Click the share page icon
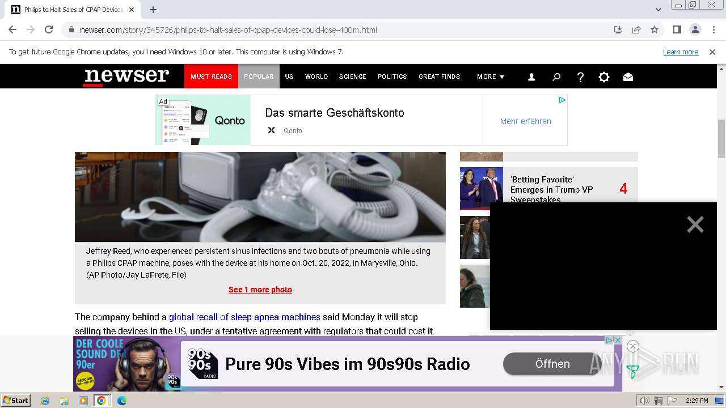Screen dimensions: 726x408 636,29
